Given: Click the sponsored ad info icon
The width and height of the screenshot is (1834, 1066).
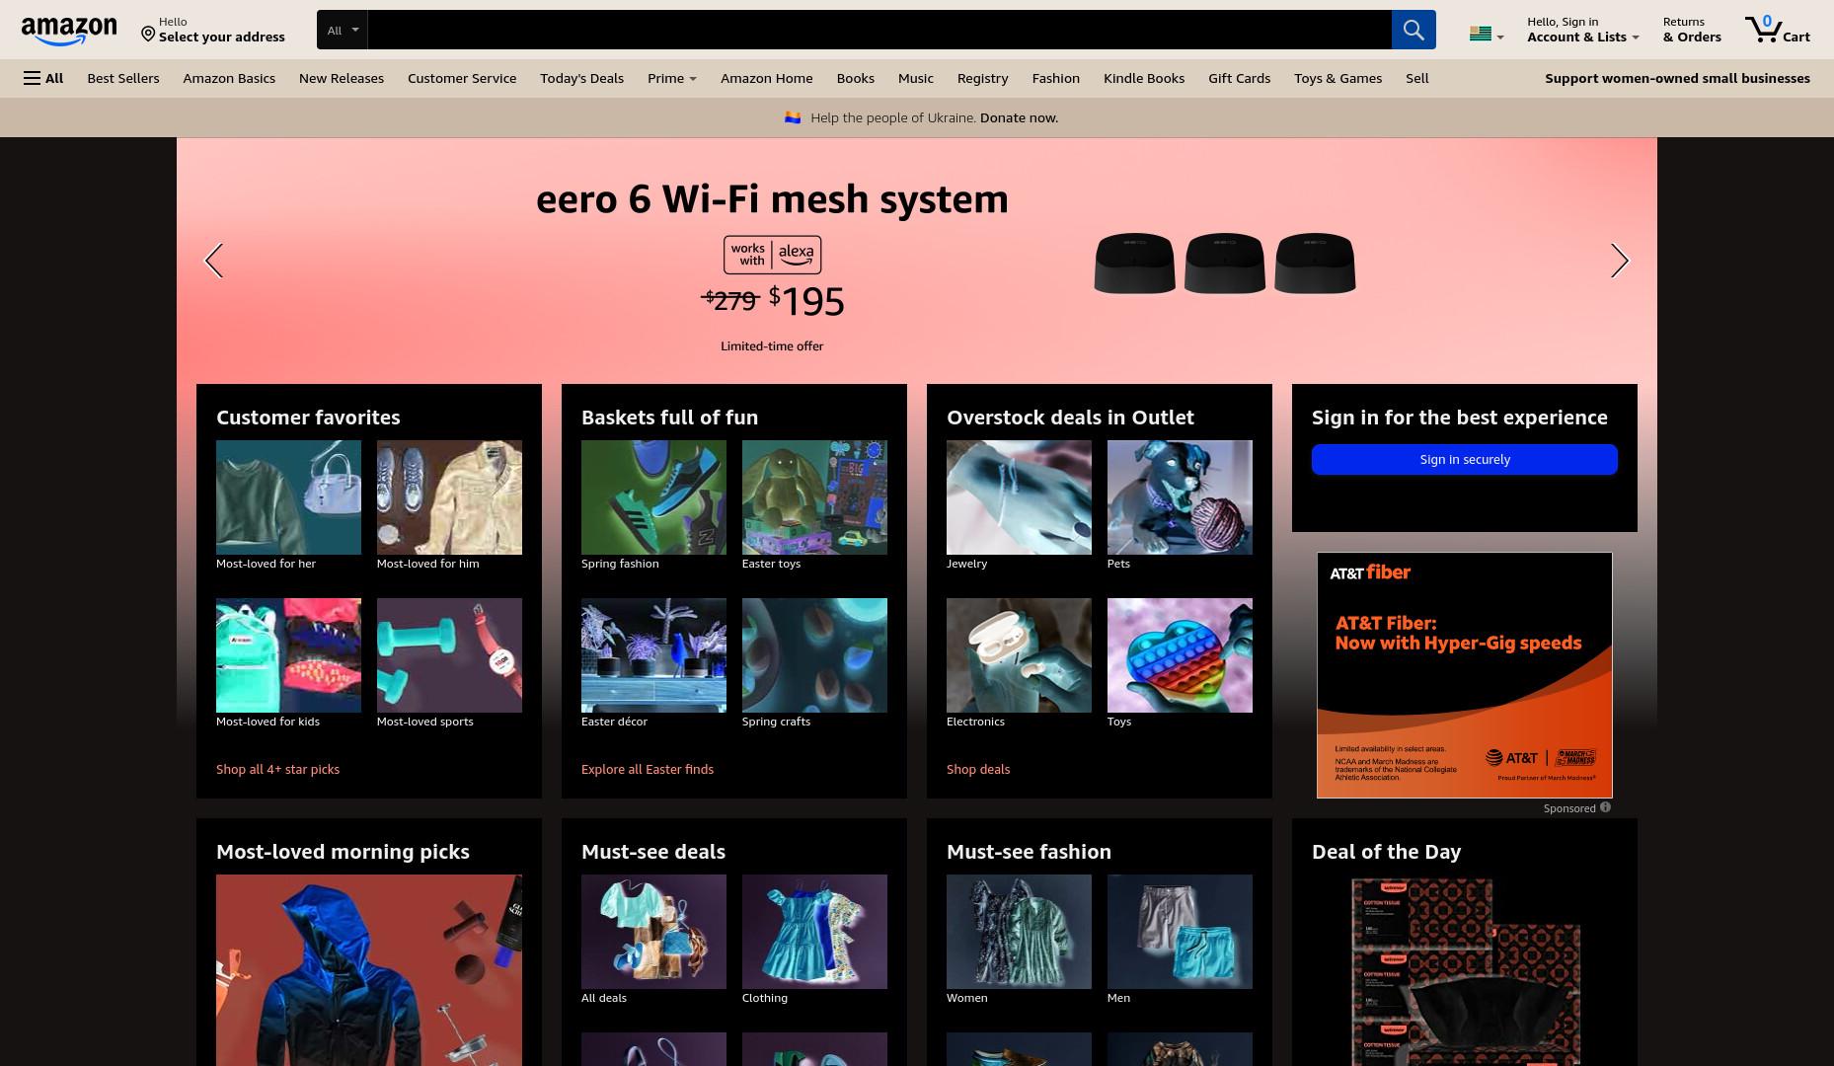Looking at the screenshot, I should point(1605,807).
